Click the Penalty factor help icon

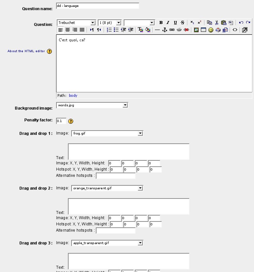[x=71, y=121]
